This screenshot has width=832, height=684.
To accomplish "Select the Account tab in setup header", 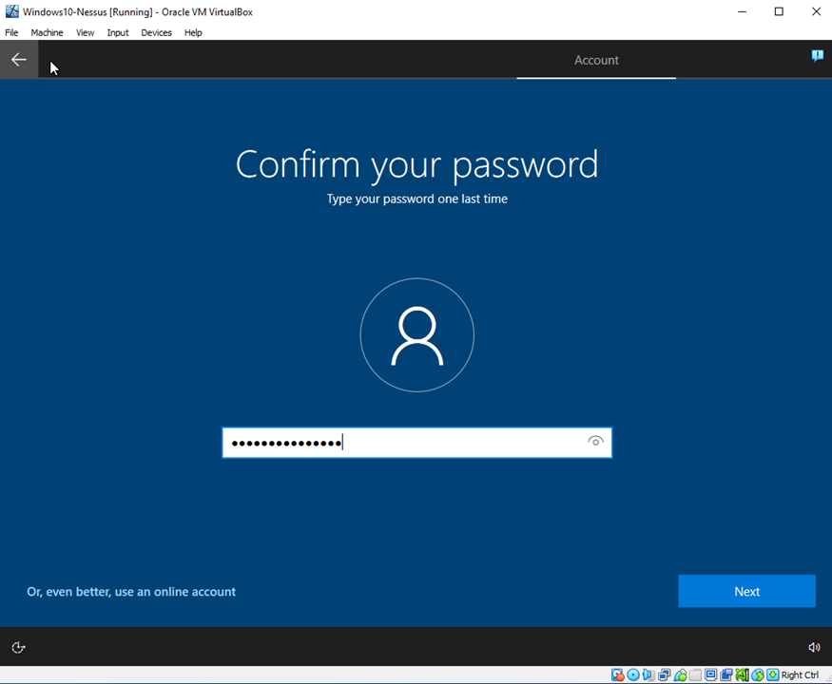I will (596, 60).
